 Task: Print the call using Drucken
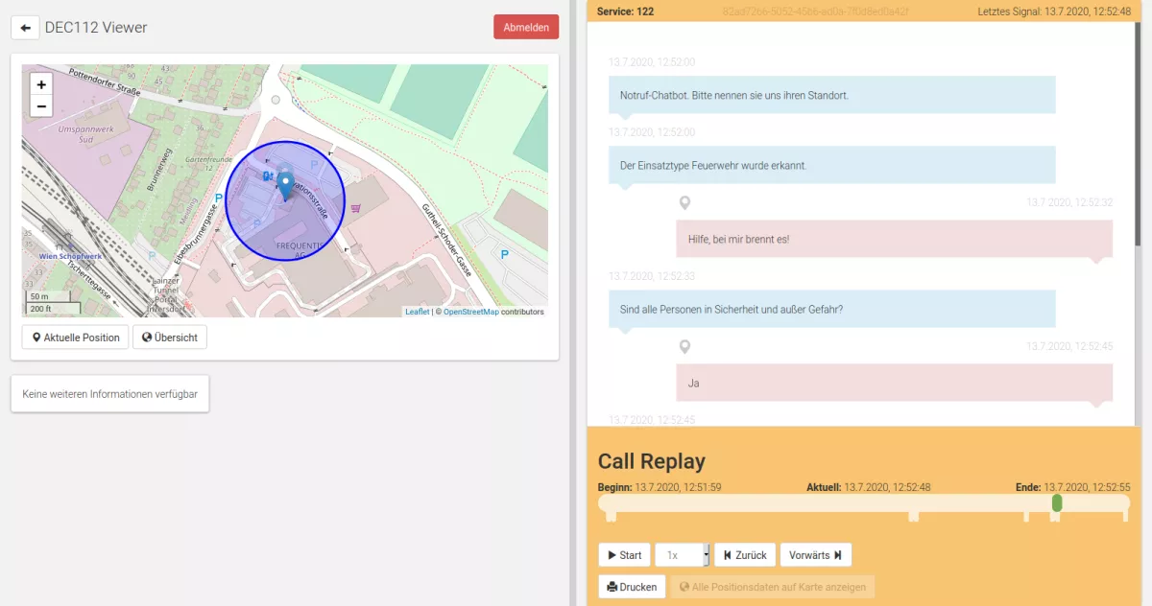(632, 587)
